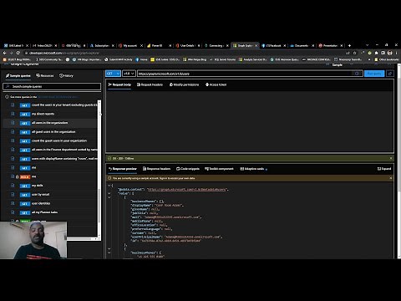
Task: Open the Modify permissions tab
Action: (x=185, y=84)
